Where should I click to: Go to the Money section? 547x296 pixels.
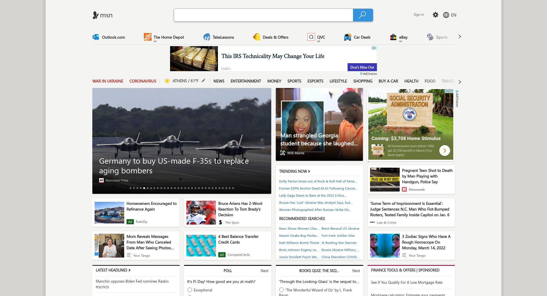pos(274,81)
